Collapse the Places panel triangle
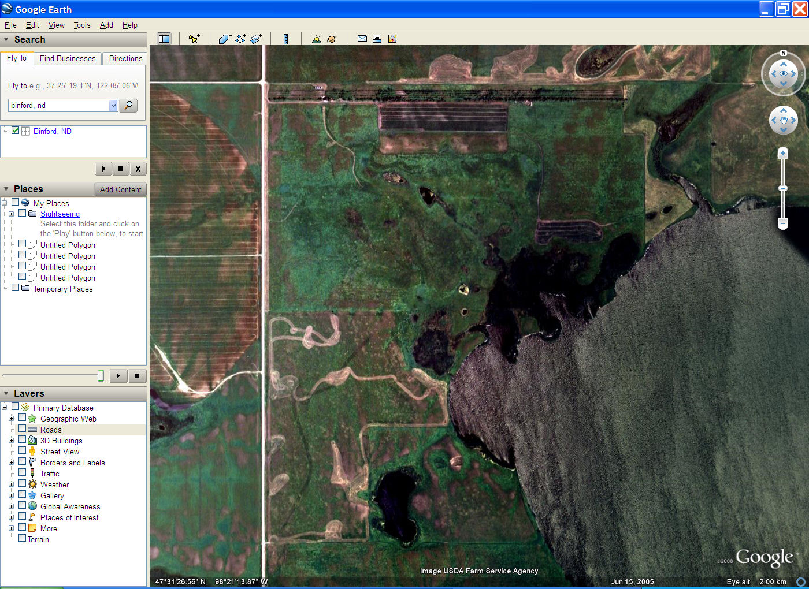This screenshot has width=809, height=589. tap(6, 189)
